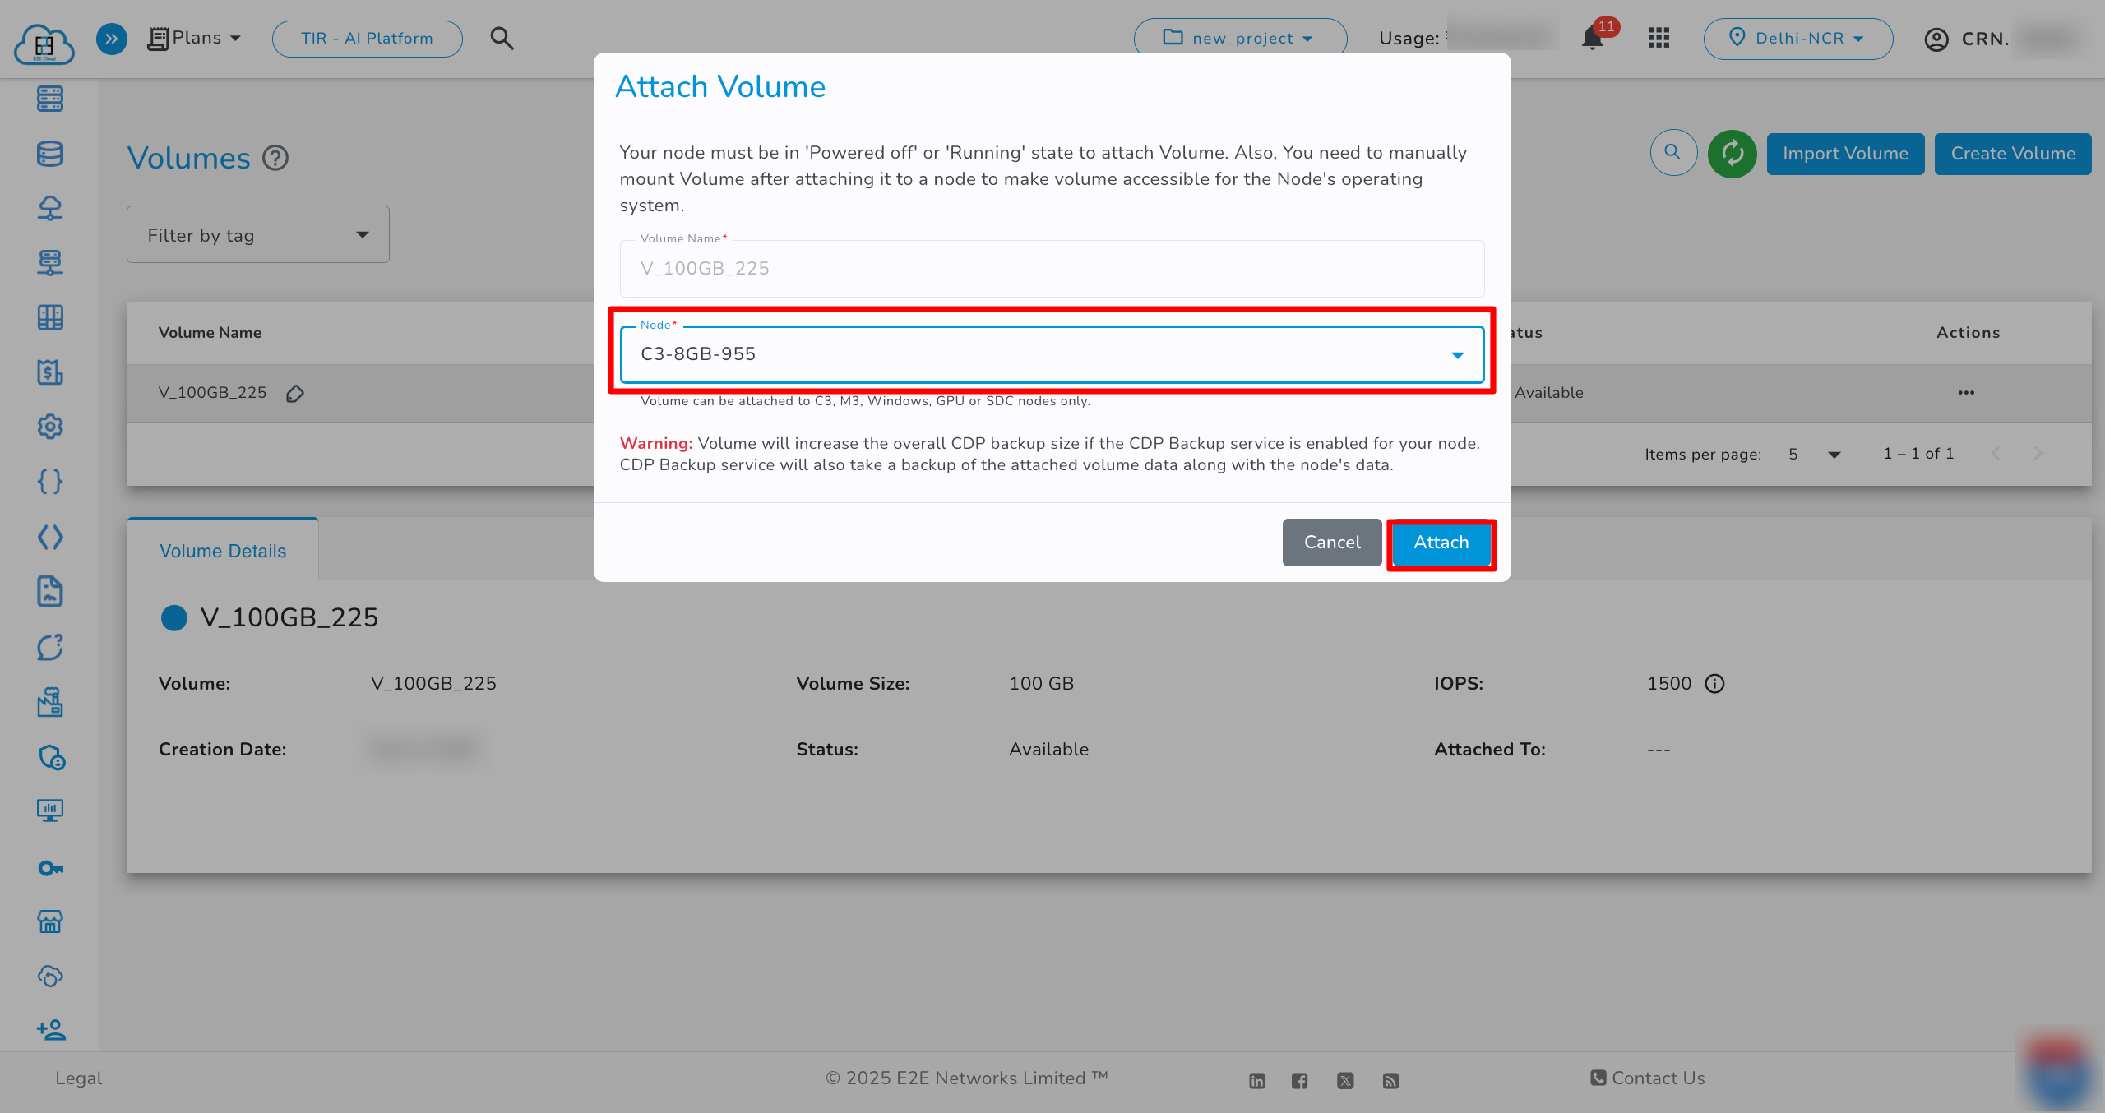The image size is (2105, 1113).
Task: Open the Node selection dropdown
Action: pos(1052,354)
